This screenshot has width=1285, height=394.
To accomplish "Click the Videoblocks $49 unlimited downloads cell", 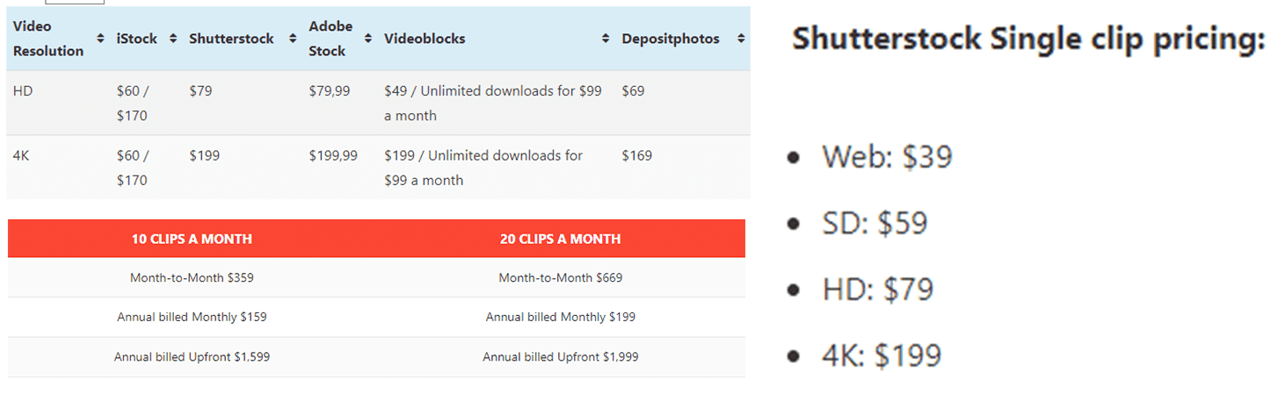I will 492,103.
